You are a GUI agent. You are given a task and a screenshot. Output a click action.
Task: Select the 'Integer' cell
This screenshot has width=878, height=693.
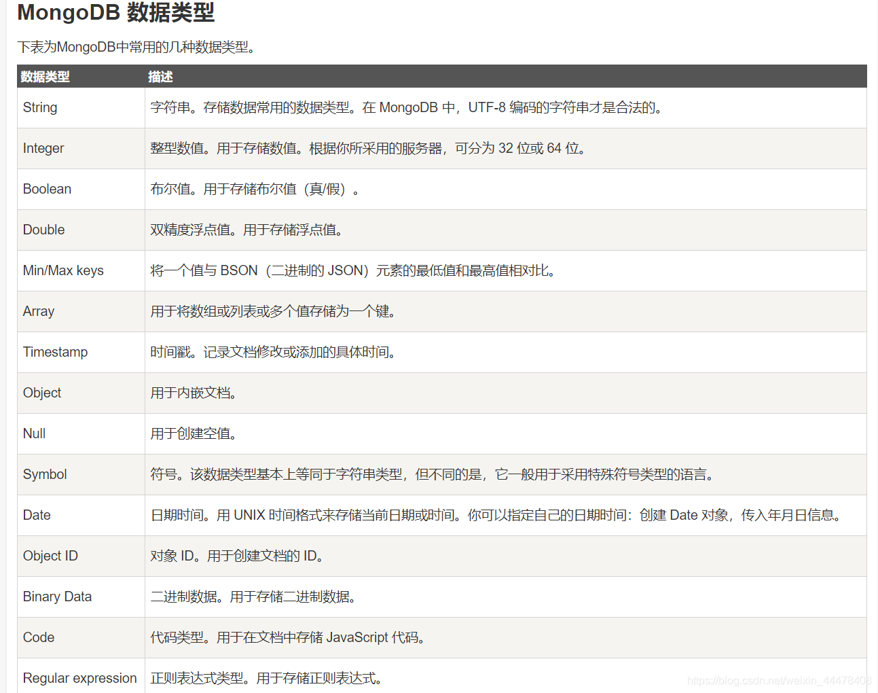[x=81, y=148]
